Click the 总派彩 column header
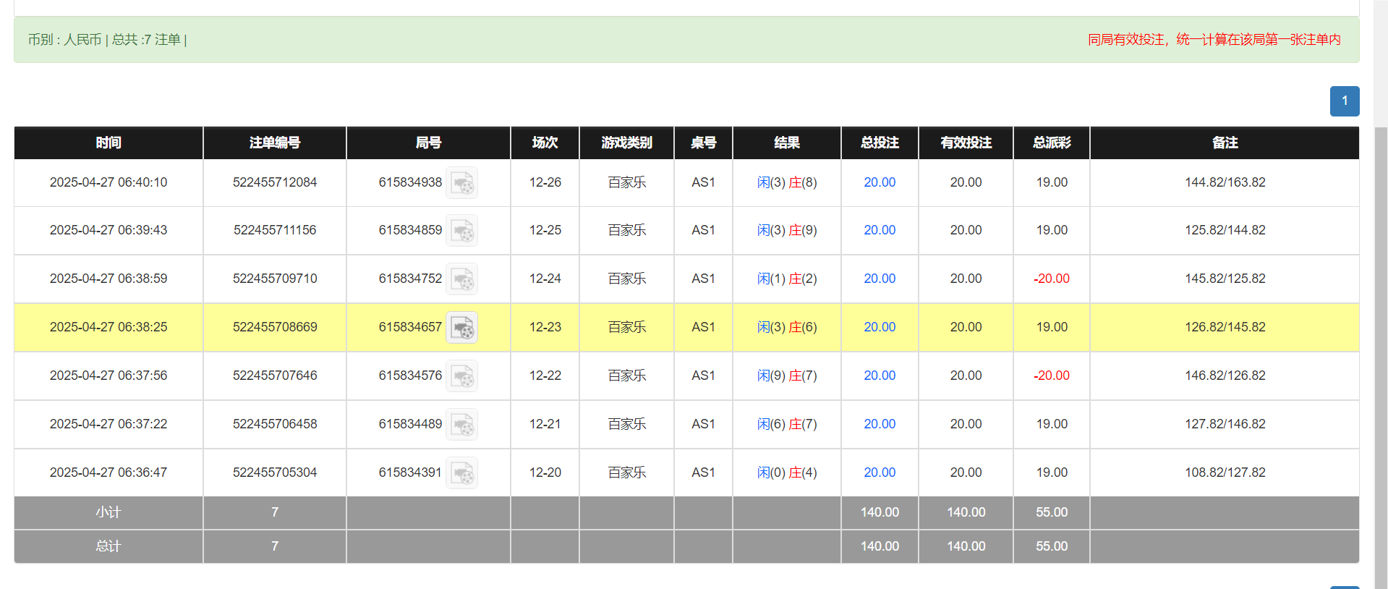Screen dimensions: 1388x589 pyautogui.click(x=1051, y=143)
